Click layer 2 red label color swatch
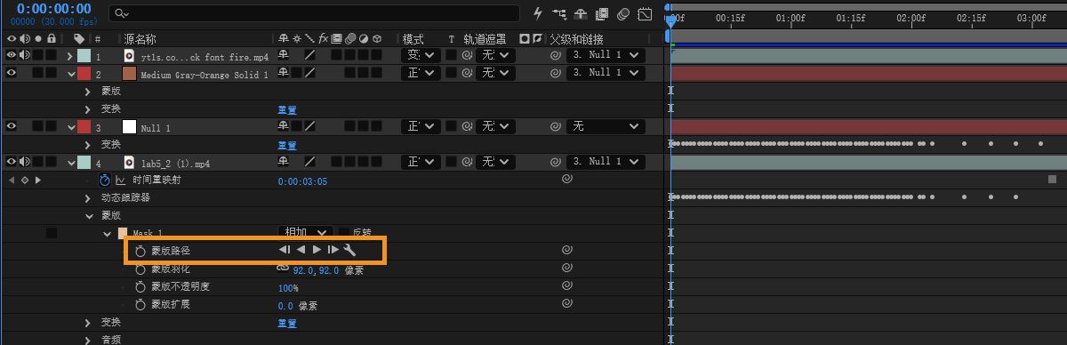Screen dimensions: 1067x345 84,73
